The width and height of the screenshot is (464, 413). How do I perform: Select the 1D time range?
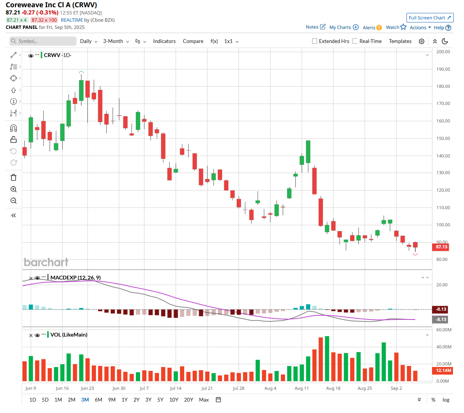[x=33, y=400]
